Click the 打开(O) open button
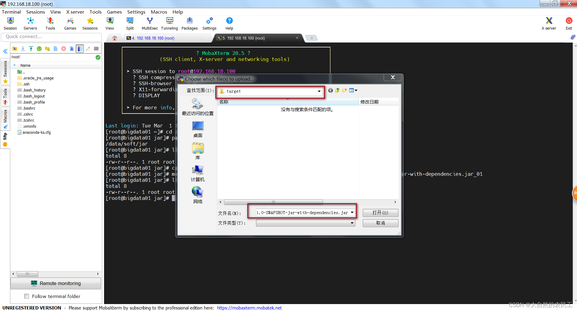 [x=380, y=213]
